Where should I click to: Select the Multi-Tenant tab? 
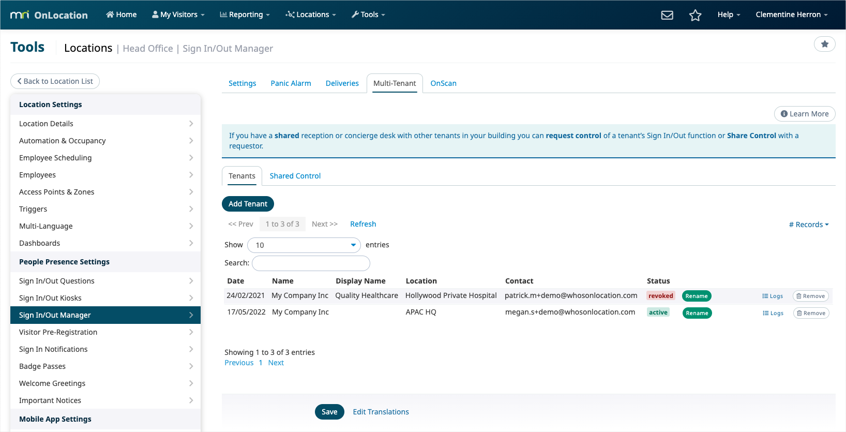coord(395,83)
